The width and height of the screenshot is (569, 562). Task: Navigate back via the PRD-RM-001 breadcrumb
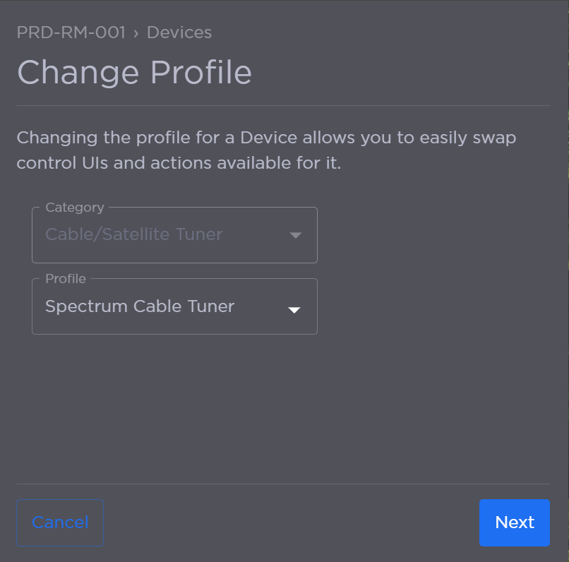[71, 32]
